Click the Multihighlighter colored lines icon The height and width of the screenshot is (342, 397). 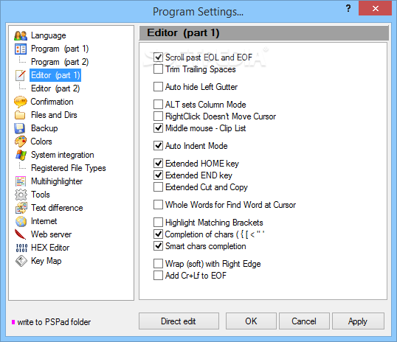(21, 181)
